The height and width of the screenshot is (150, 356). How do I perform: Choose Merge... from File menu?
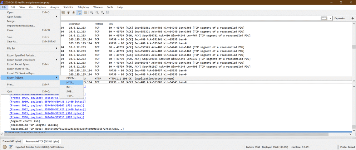click(x=30, y=21)
